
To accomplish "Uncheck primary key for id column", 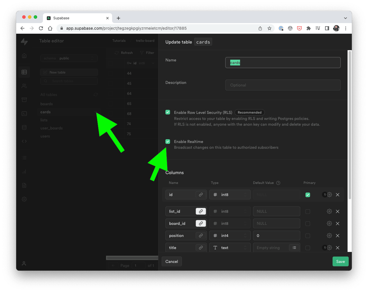I will point(308,195).
